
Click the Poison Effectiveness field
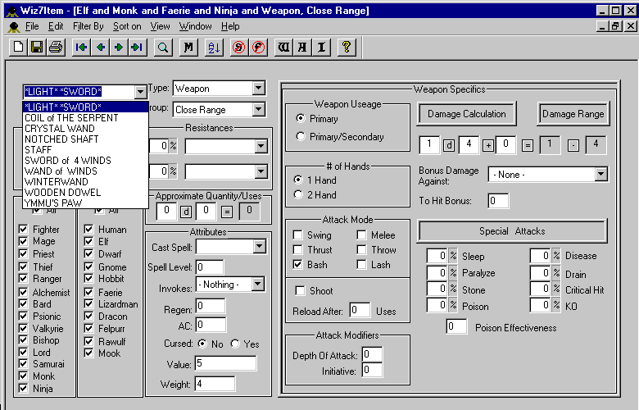point(456,326)
